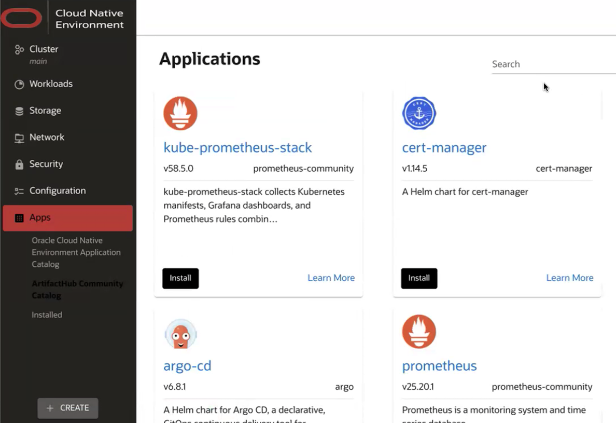Open Learn More for cert-manager
The width and height of the screenshot is (616, 423).
[569, 278]
